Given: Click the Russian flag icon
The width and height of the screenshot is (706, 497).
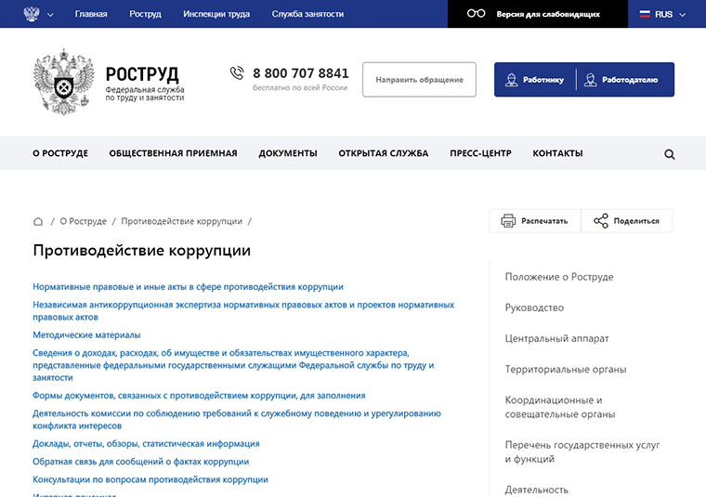Looking at the screenshot, I should [x=645, y=14].
